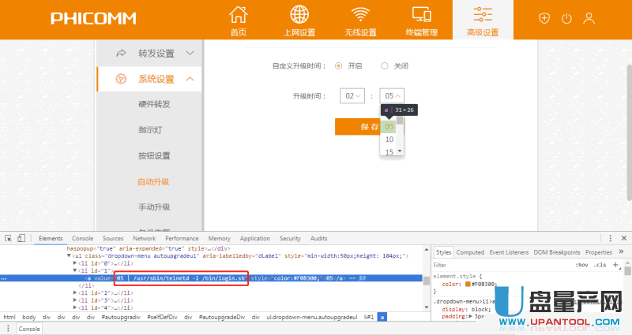Viewport: 632px width, 335px height.
Task: Open 无线设置 wireless settings
Action: pos(362,21)
